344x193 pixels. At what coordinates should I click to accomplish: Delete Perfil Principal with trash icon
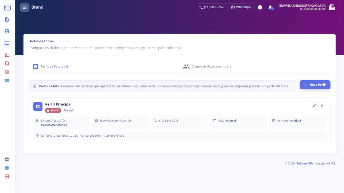pyautogui.click(x=322, y=106)
